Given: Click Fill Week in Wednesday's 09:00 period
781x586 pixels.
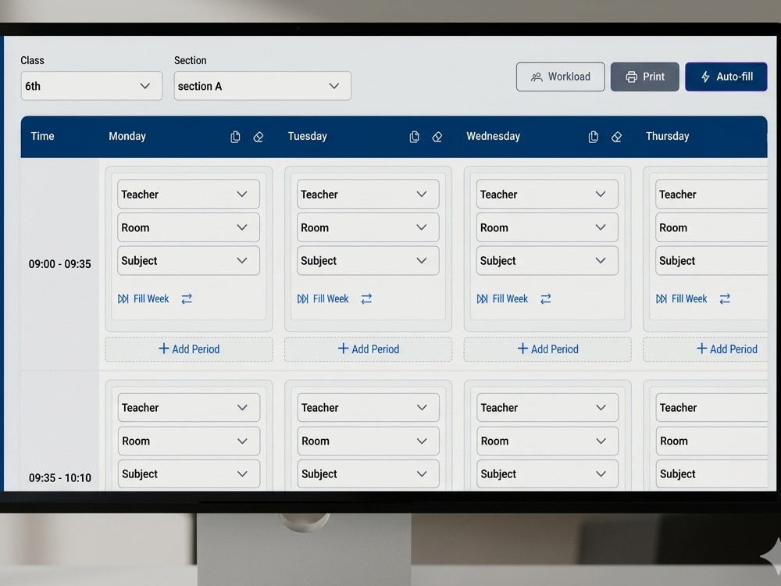Looking at the screenshot, I should [502, 298].
